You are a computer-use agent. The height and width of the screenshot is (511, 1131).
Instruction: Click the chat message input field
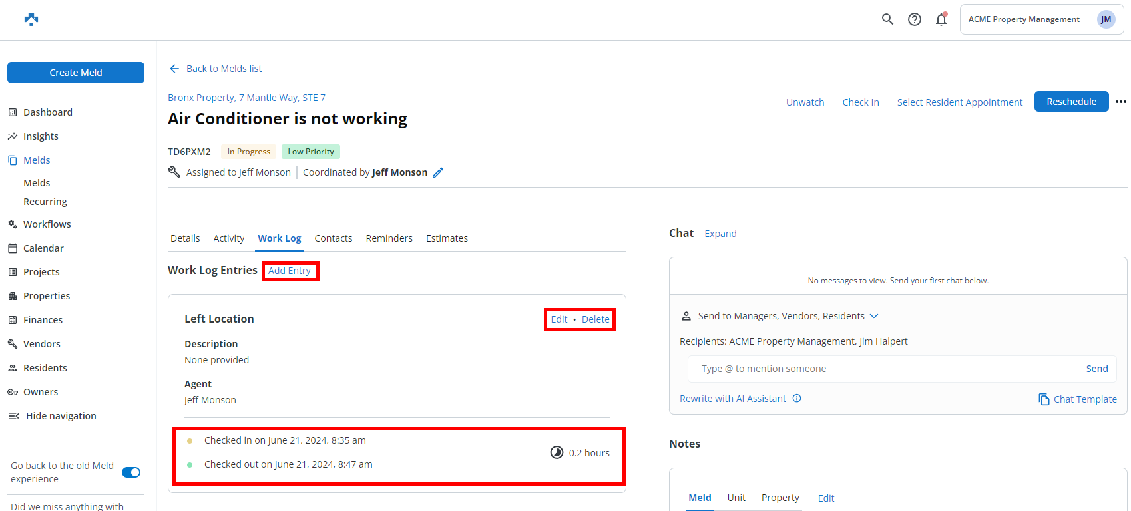[x=885, y=369]
